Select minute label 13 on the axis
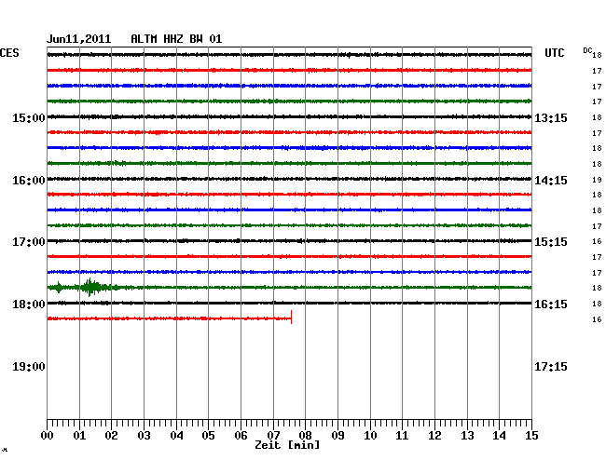606x460 pixels. [x=467, y=436]
